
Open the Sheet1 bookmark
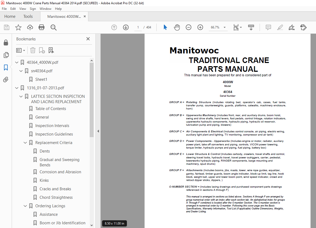41,79
